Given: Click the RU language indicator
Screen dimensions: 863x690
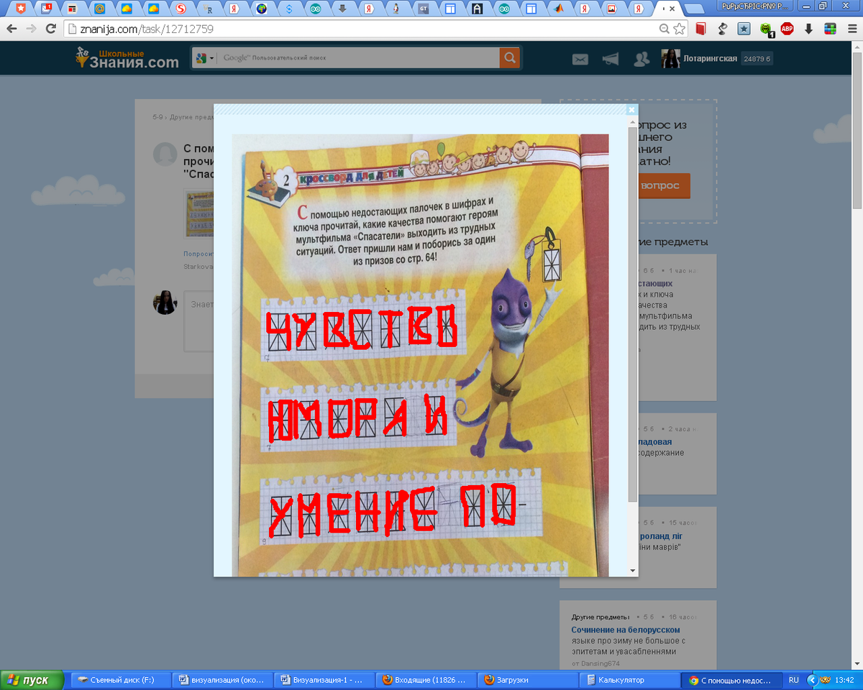Looking at the screenshot, I should click(x=793, y=680).
